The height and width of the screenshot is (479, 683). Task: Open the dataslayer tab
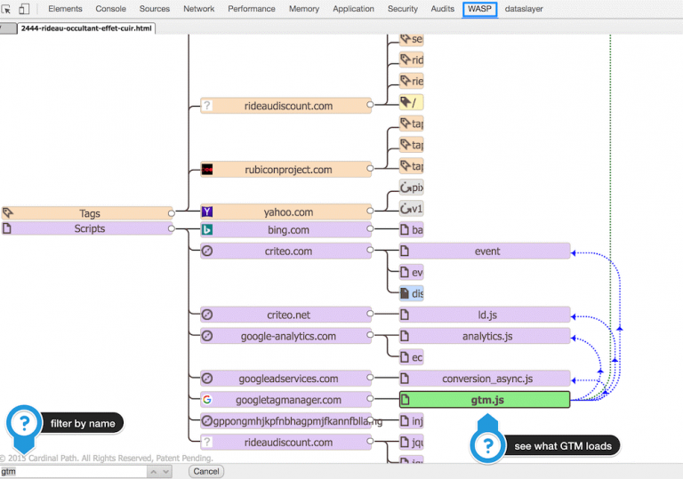(524, 9)
